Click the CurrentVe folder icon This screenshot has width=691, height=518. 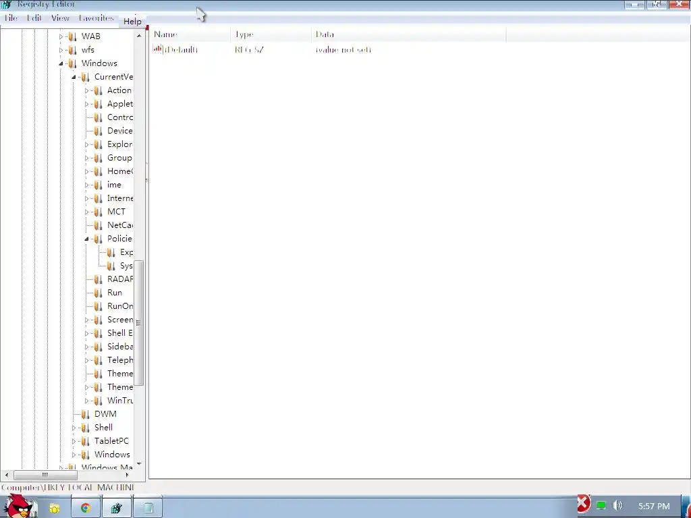pyautogui.click(x=86, y=77)
